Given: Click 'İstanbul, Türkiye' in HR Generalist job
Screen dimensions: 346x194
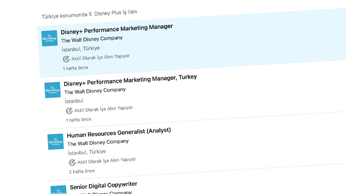Looking at the screenshot, I should tap(87, 152).
